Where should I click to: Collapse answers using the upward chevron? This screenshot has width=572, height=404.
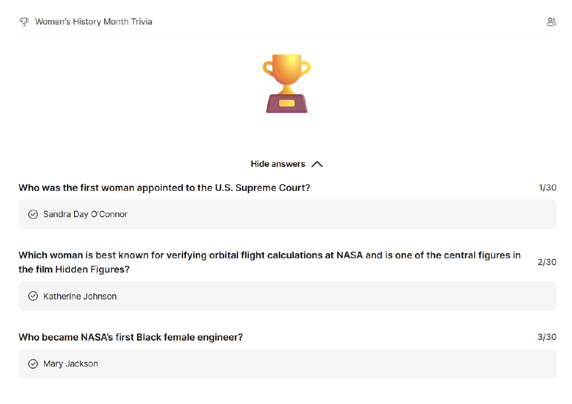point(317,164)
